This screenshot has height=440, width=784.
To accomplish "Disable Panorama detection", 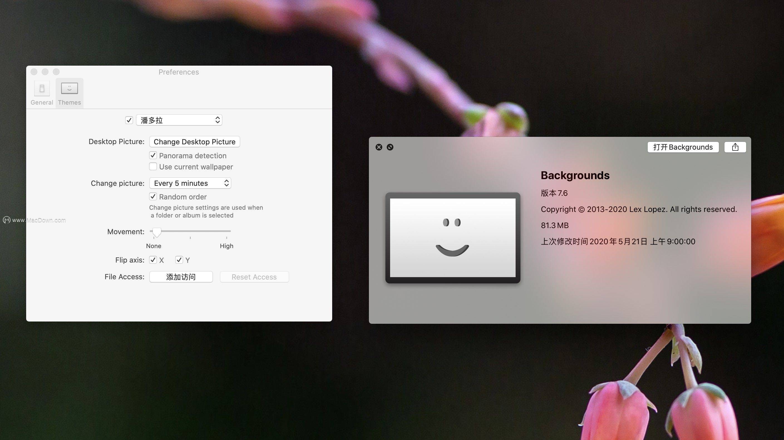I will pyautogui.click(x=153, y=155).
